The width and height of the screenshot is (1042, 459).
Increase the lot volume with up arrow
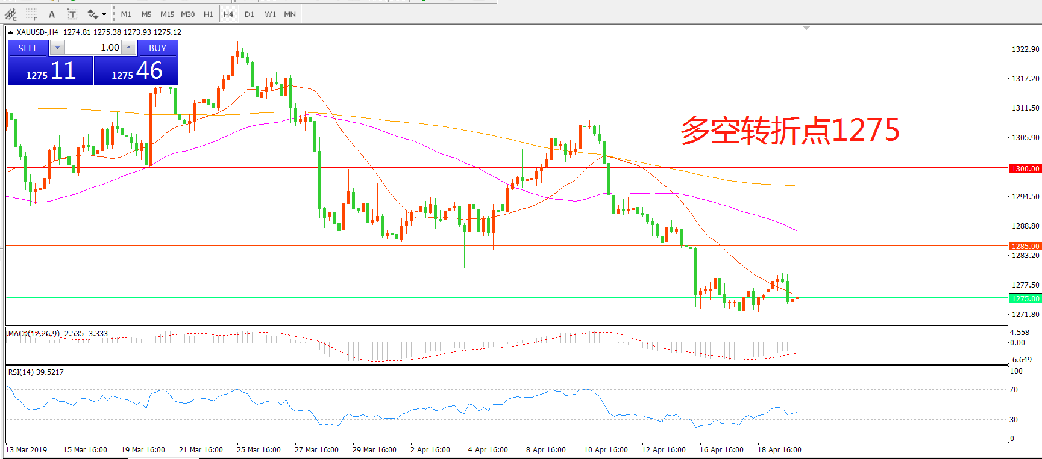point(128,48)
